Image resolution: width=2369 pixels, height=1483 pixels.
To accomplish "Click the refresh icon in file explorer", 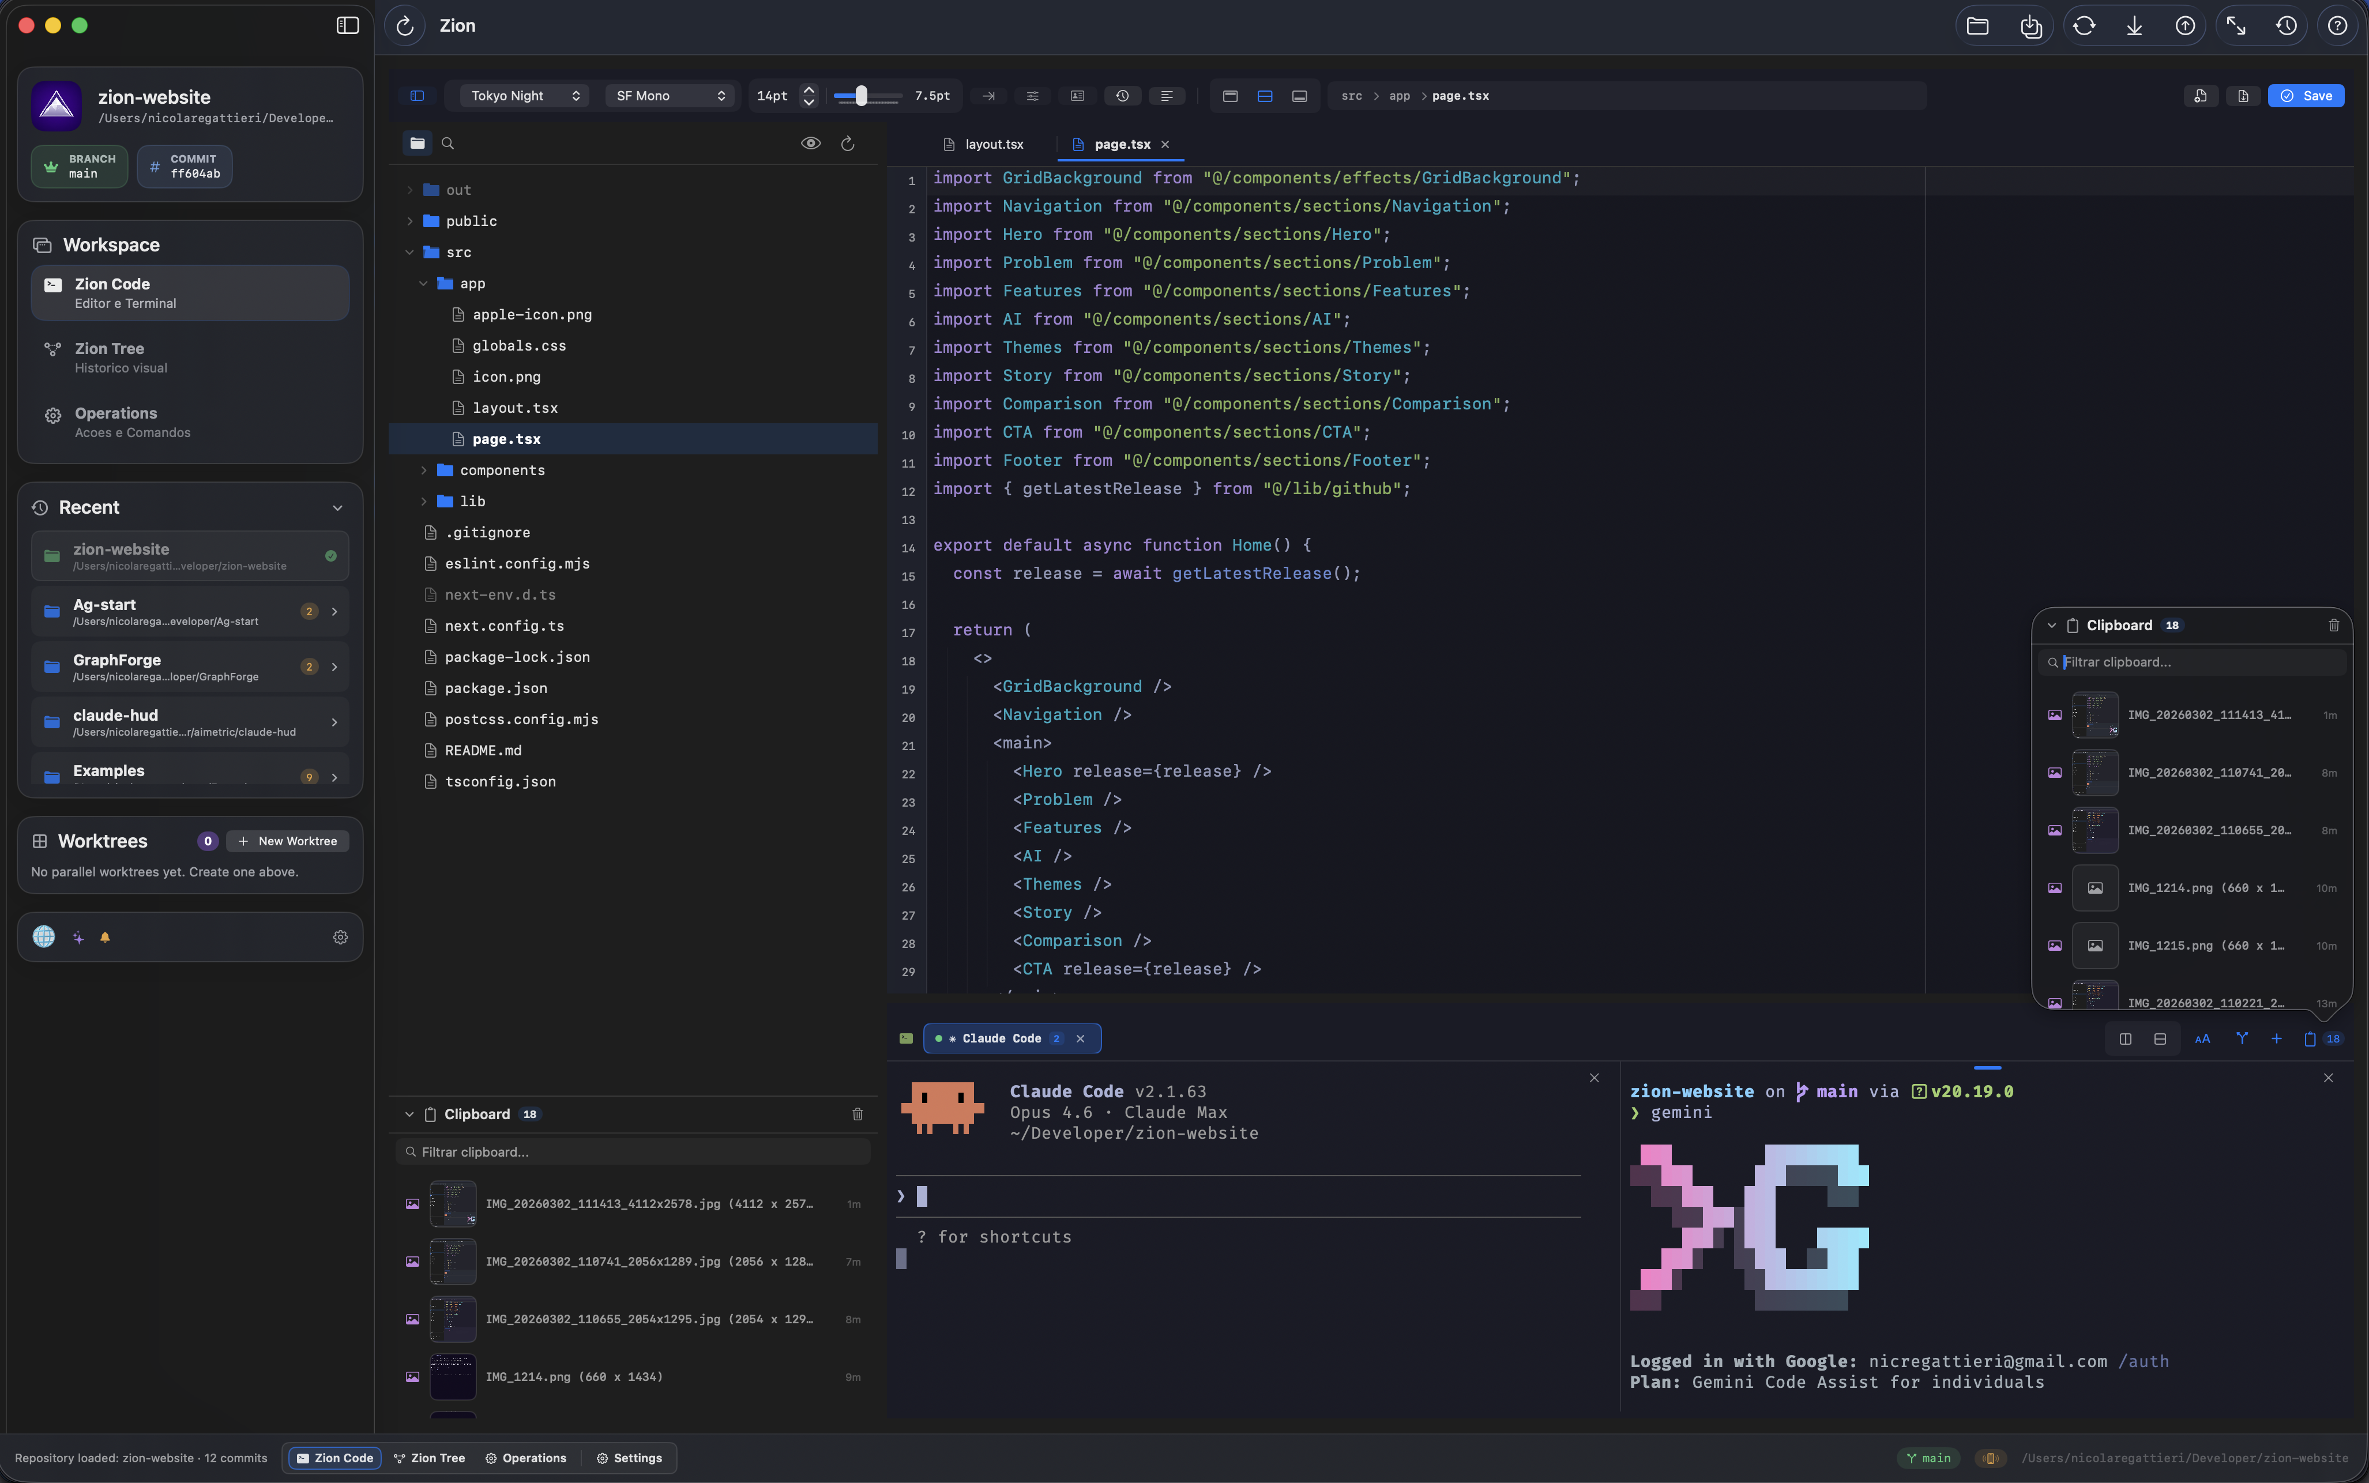I will [x=848, y=143].
